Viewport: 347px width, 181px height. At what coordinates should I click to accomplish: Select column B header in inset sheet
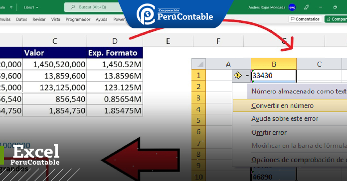click(x=274, y=64)
